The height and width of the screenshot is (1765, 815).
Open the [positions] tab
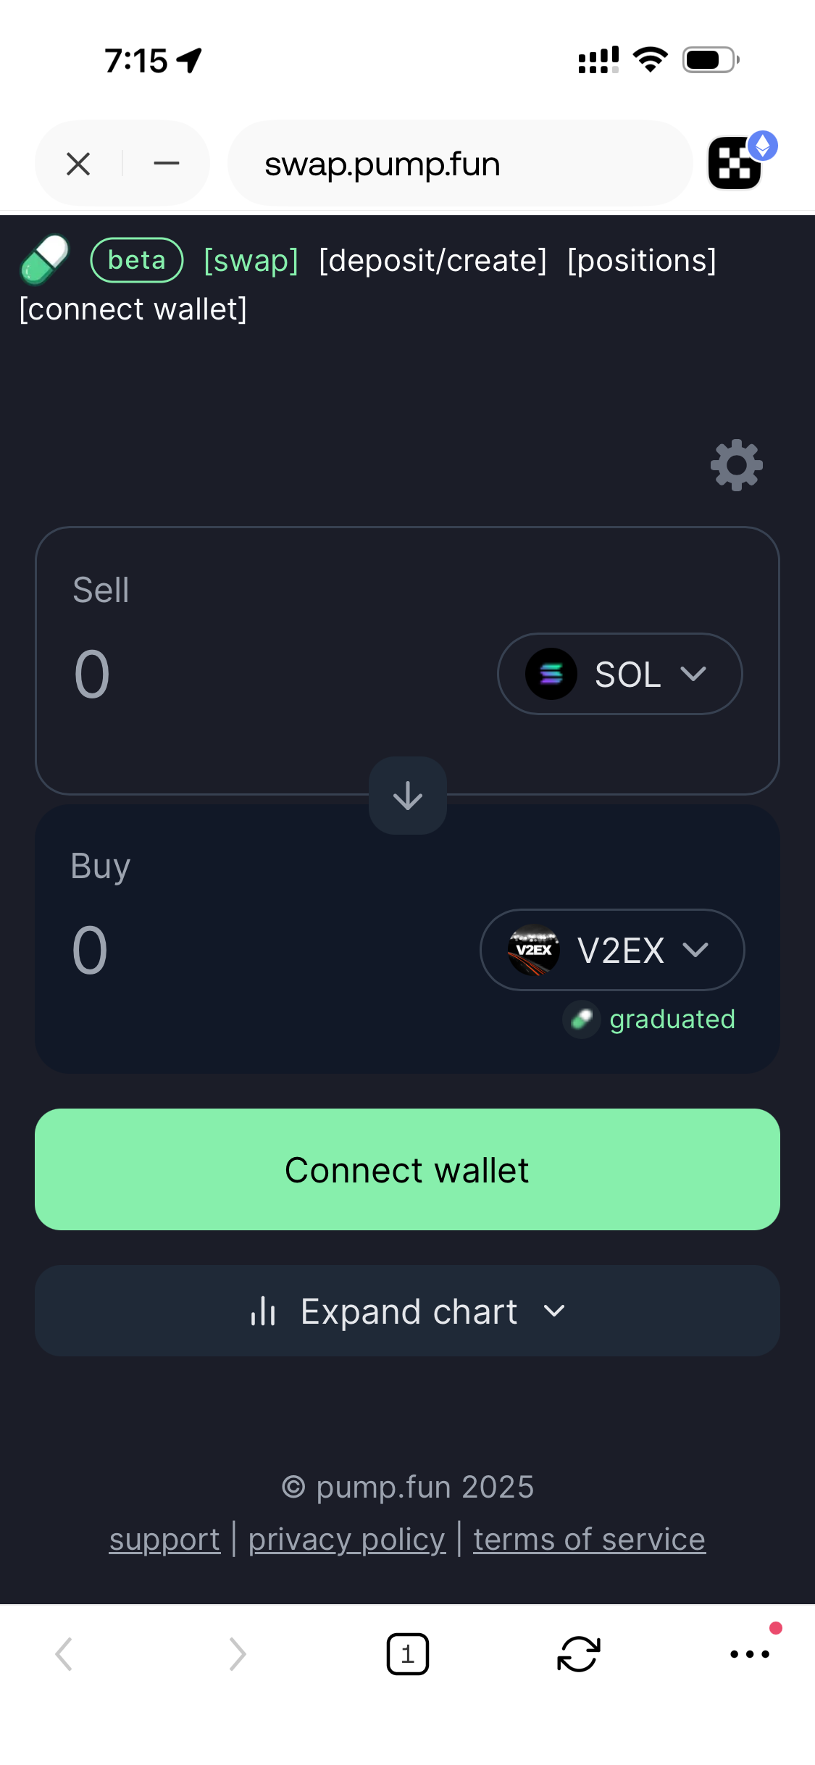tap(642, 261)
